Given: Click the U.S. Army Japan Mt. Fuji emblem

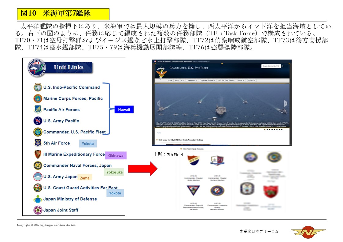Looking at the screenshot, I should tap(38, 177).
